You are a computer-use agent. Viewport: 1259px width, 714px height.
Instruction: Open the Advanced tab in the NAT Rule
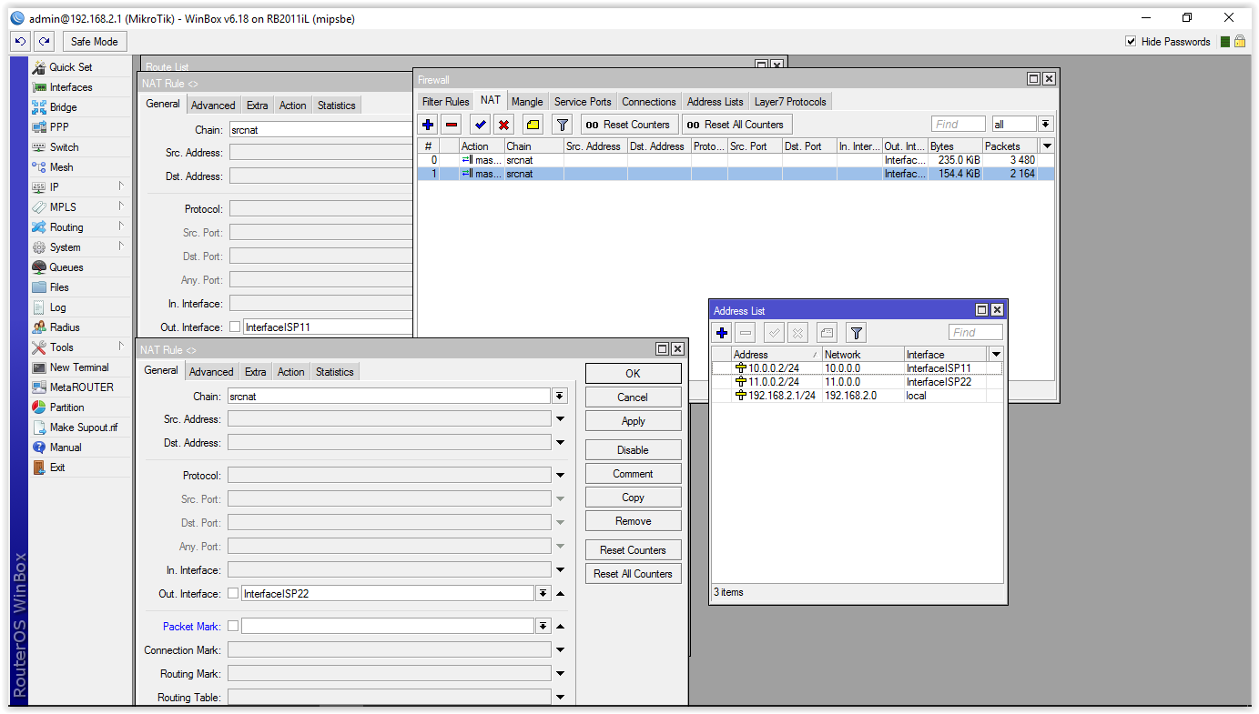click(211, 371)
